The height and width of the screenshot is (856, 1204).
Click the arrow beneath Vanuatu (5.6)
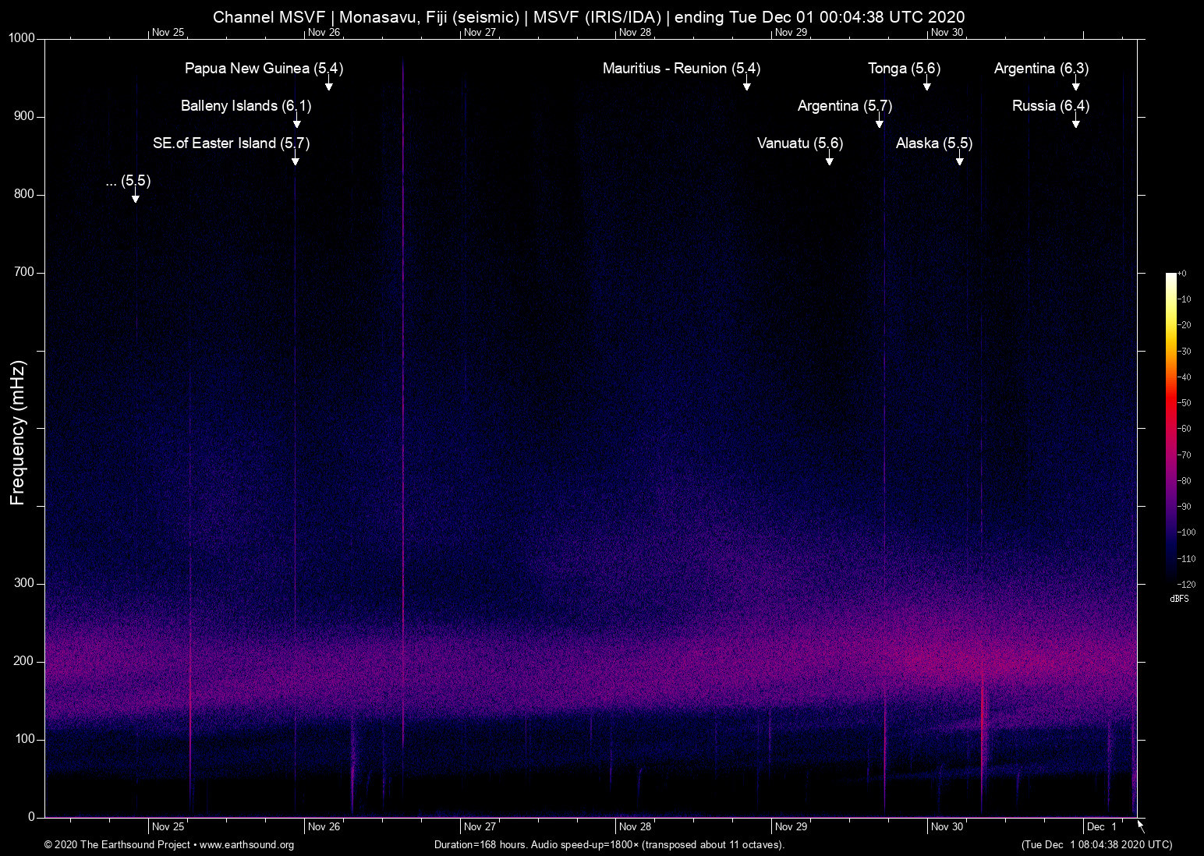(829, 159)
